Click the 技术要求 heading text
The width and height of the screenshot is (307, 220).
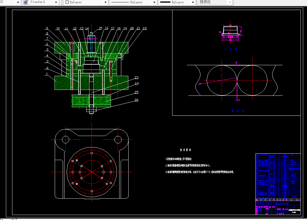pyautogui.click(x=185, y=150)
